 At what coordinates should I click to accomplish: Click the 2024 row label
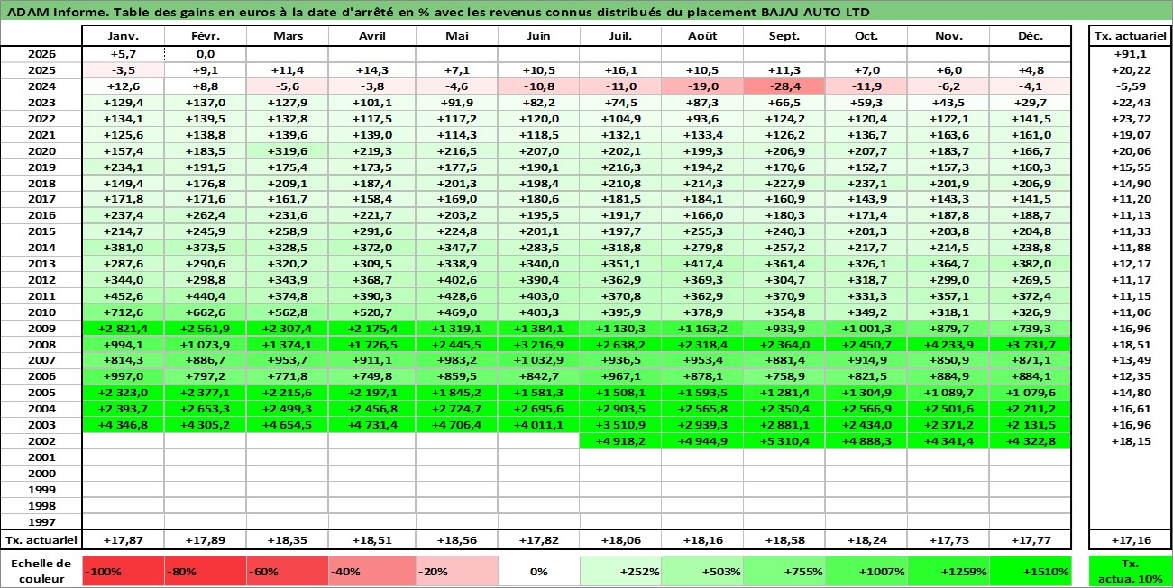click(41, 86)
